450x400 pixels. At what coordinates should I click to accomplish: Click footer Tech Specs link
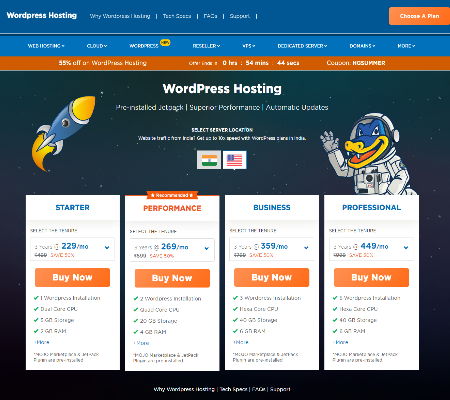pyautogui.click(x=233, y=389)
